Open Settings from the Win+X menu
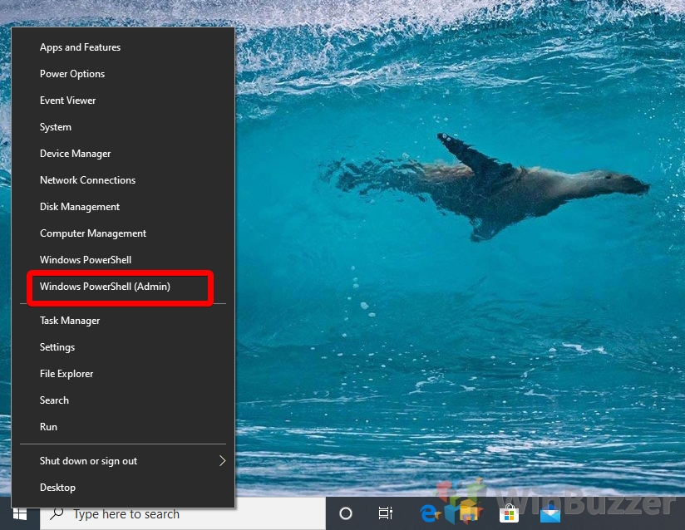Viewport: 685px width, 530px height. tap(123, 347)
